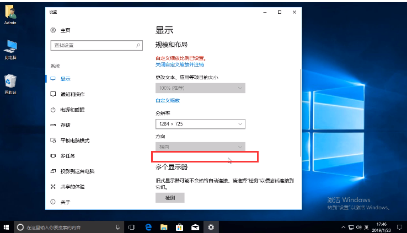The height and width of the screenshot is (233, 407).
Task: Click the Settings window vertical scrollbar
Action: tap(301, 110)
